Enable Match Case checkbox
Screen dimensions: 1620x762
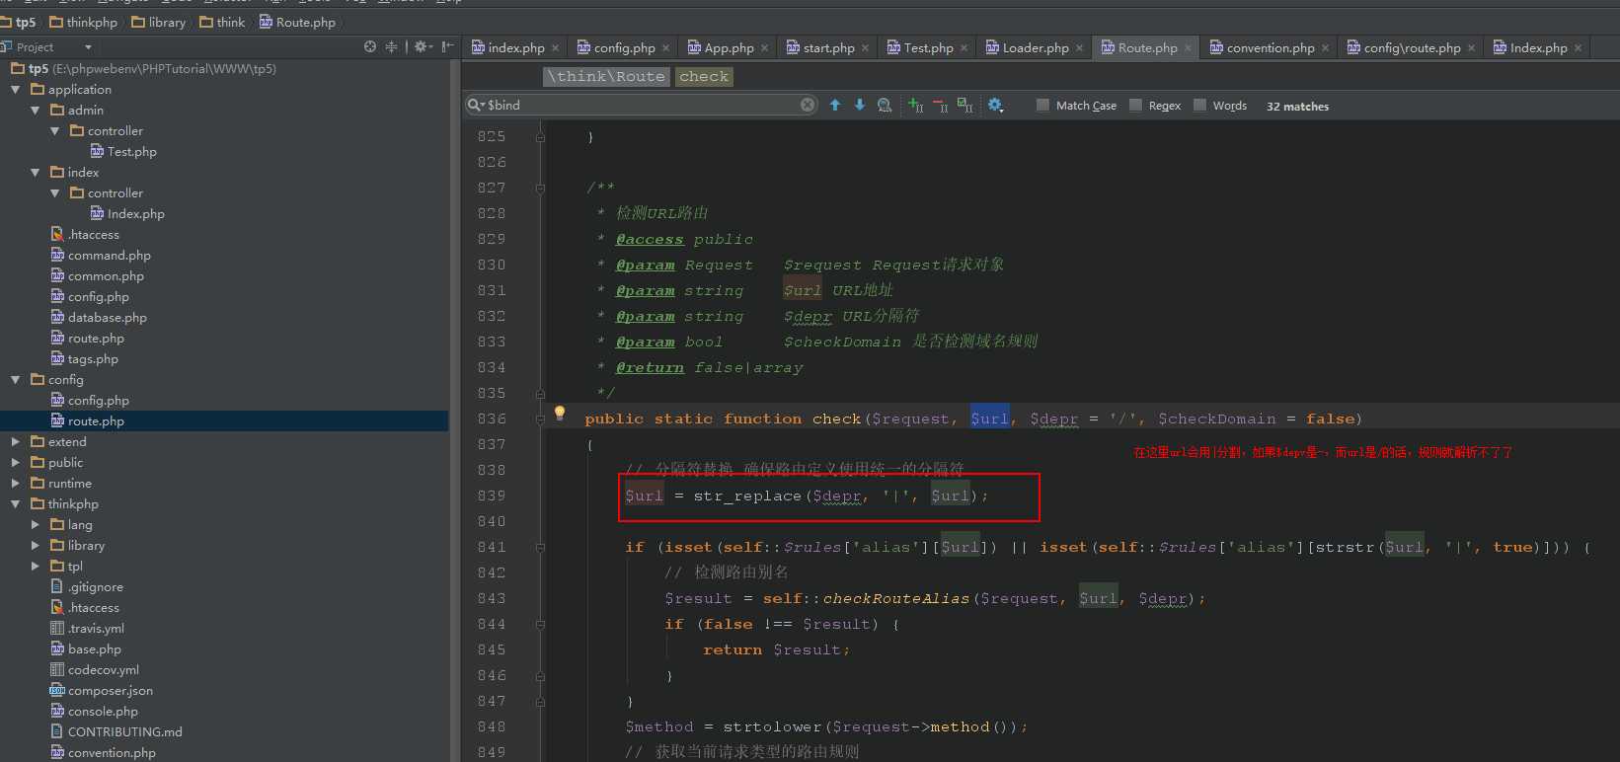point(1042,105)
